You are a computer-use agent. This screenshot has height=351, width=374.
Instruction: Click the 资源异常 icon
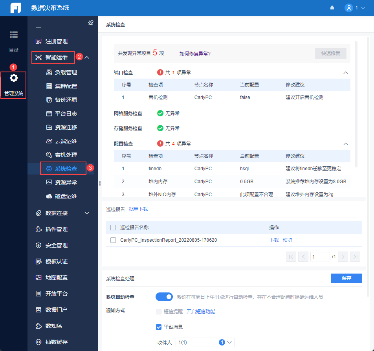point(49,182)
